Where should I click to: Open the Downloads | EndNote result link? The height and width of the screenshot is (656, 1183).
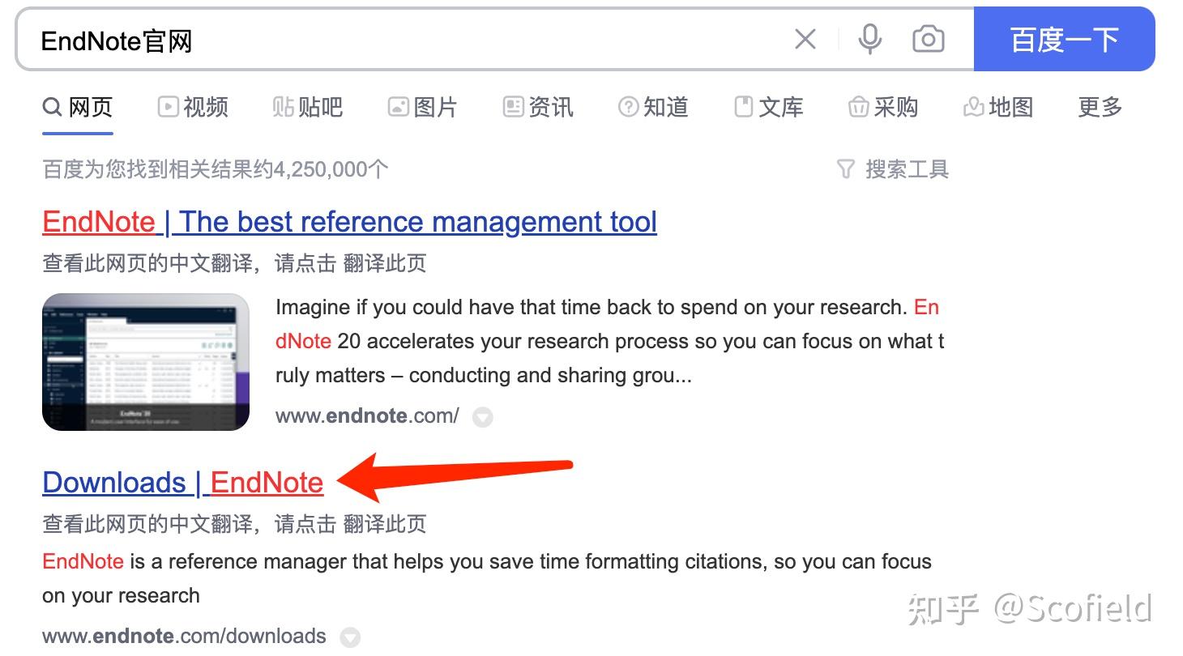click(x=182, y=483)
